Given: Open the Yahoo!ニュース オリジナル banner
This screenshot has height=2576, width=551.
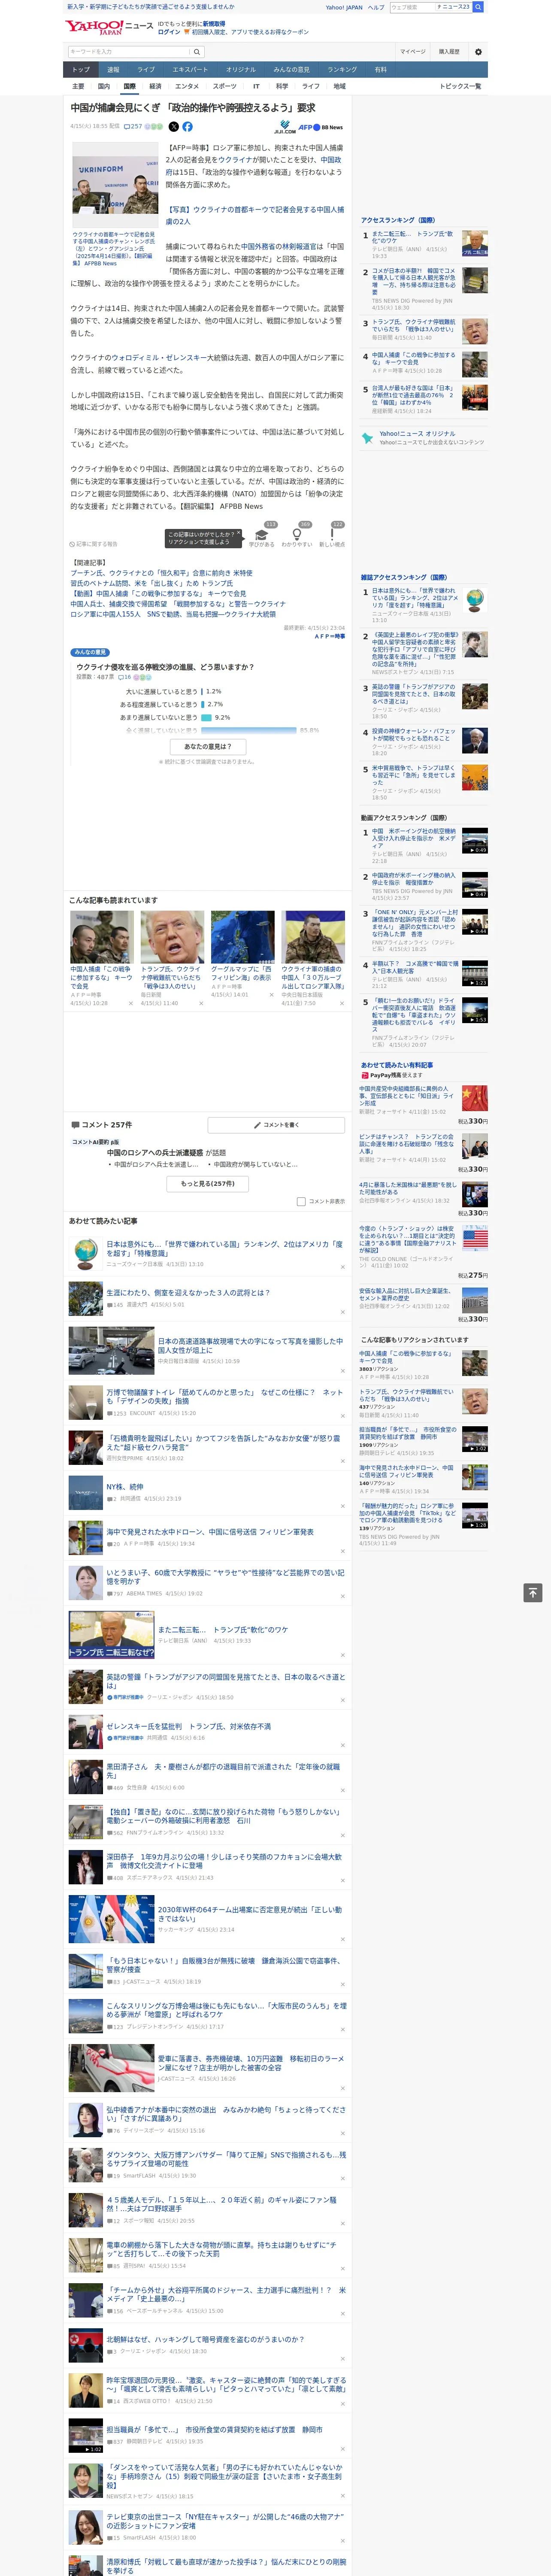Looking at the screenshot, I should pos(424,438).
